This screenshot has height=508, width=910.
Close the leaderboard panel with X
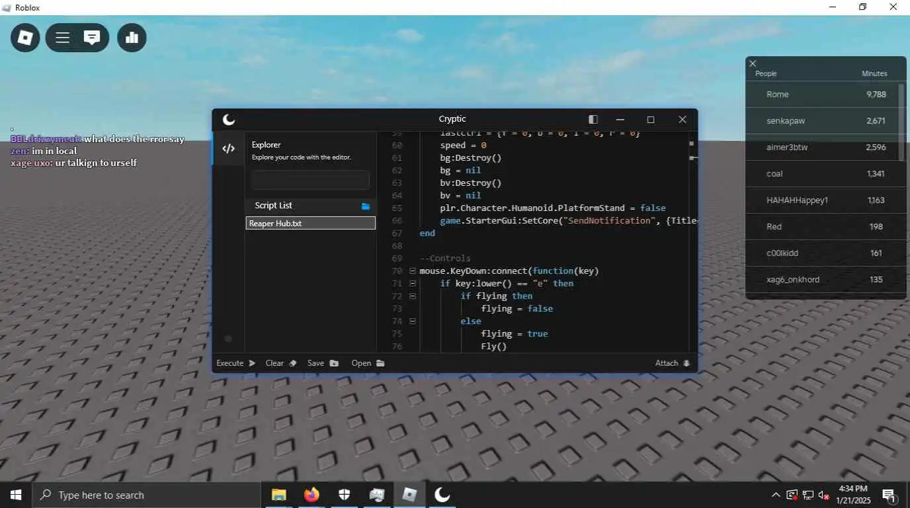click(753, 63)
